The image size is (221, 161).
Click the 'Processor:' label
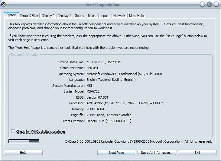pos(77,103)
